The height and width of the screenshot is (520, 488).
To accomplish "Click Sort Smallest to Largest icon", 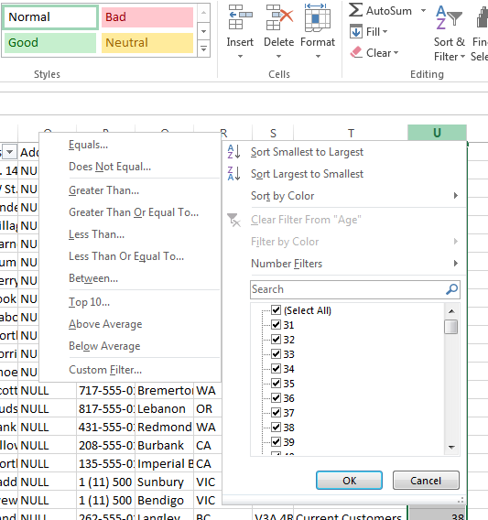I will tap(233, 152).
